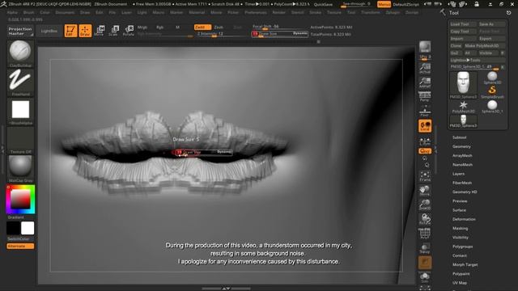Open the Render menu
Screen dimensions: 518x291
click(x=278, y=13)
